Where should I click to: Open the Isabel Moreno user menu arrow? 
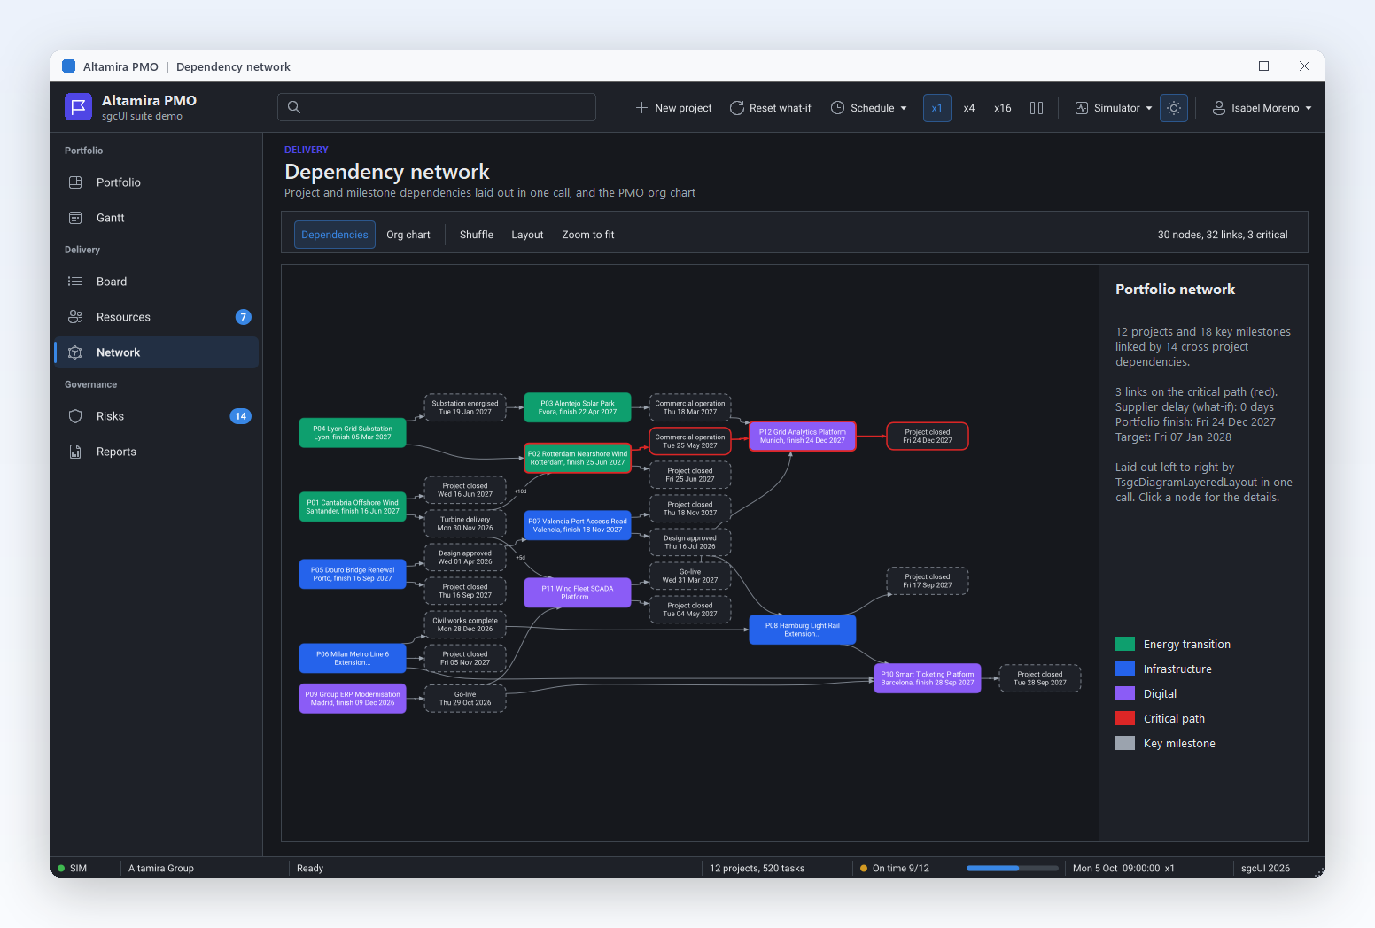1309,108
